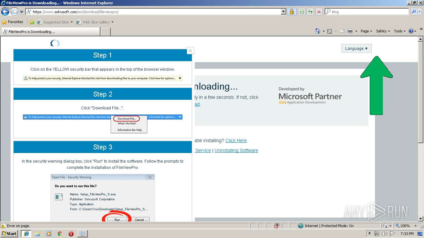The height and width of the screenshot is (238, 424).
Task: Open the recent pages dropdown arrow
Action: [x=22, y=12]
